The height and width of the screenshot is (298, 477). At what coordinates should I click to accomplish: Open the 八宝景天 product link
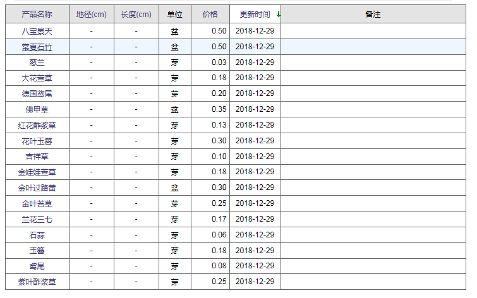point(37,32)
